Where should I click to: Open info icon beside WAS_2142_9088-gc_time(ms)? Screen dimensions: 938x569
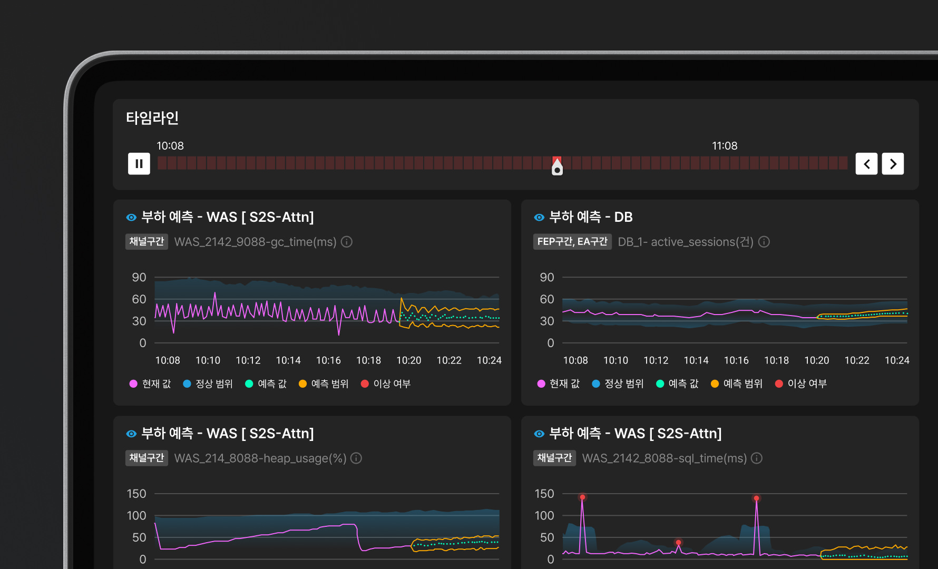346,242
